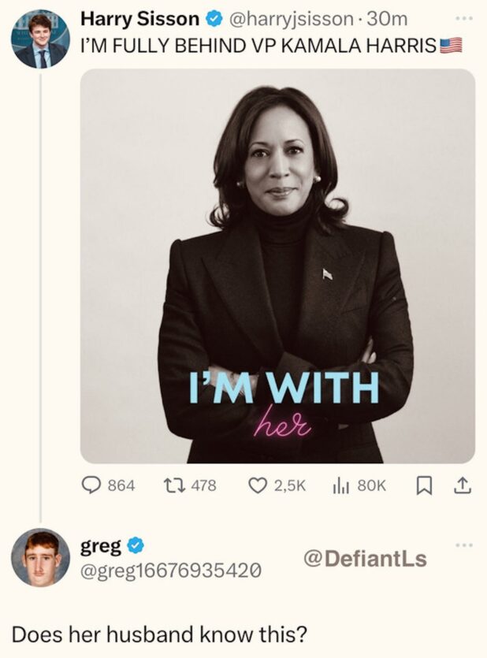Image resolution: width=487 pixels, height=658 pixels.
Task: Click the "I'M FULLY BEHIND VP KAMALA HARRIS" text
Action: [x=260, y=45]
